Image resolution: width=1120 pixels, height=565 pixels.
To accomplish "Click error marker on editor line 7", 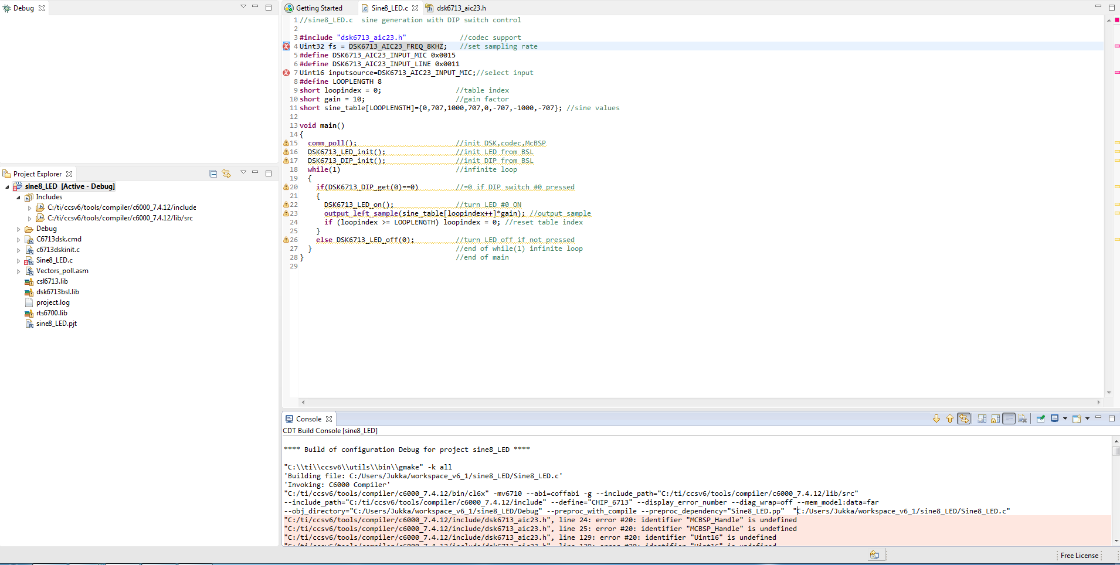I will click(x=286, y=73).
